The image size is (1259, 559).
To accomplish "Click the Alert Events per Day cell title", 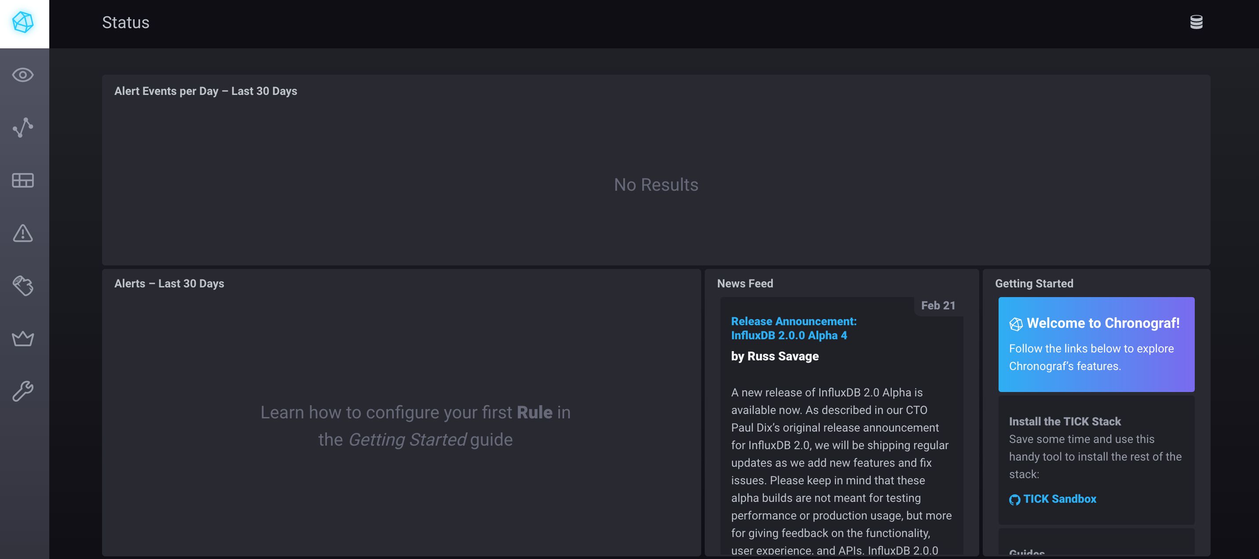I will pos(205,91).
